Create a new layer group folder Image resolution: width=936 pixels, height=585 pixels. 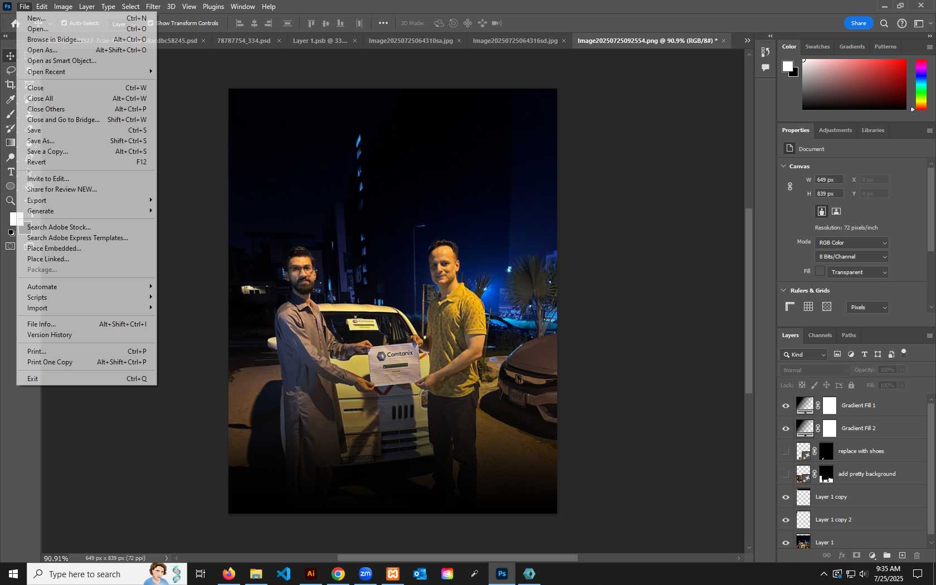887,555
